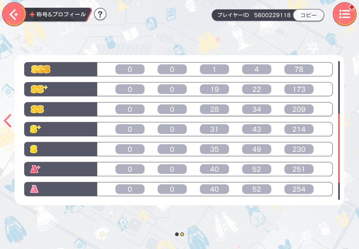The width and height of the screenshot is (359, 249).
Task: Copy the player ID with コピー button
Action: coord(308,15)
